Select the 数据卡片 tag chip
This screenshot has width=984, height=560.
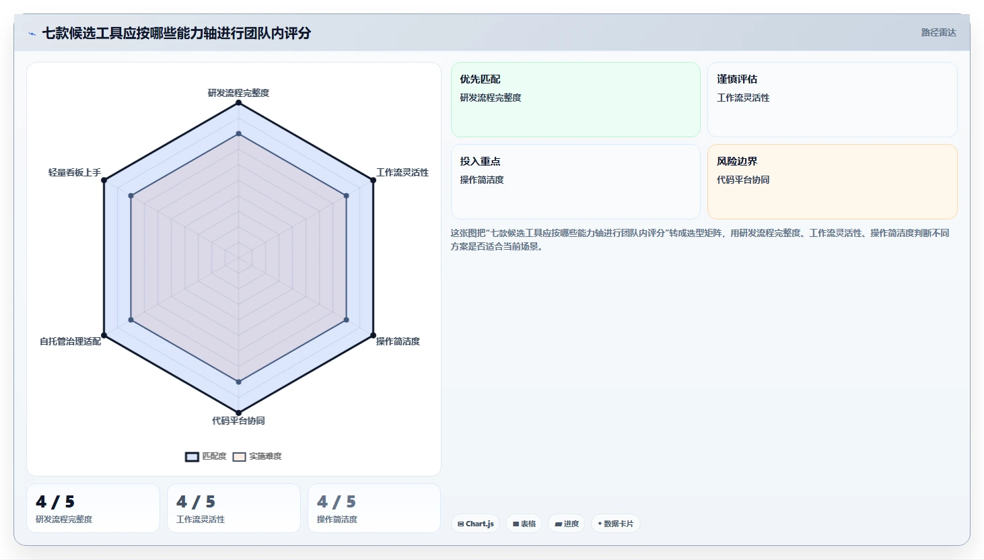pos(615,524)
